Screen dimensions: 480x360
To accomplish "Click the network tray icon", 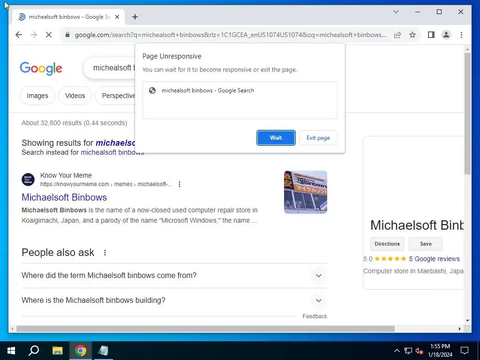I will [x=408, y=351].
